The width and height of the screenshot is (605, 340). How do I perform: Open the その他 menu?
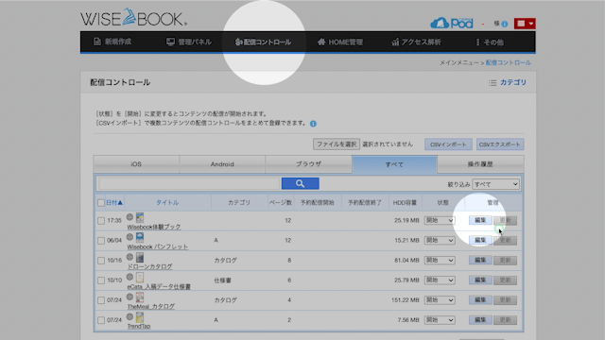click(x=490, y=42)
